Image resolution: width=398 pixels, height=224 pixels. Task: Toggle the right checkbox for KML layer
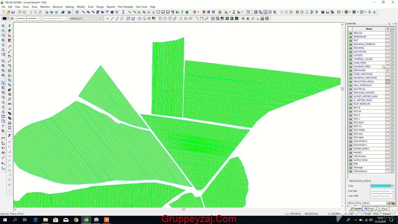tap(392, 164)
